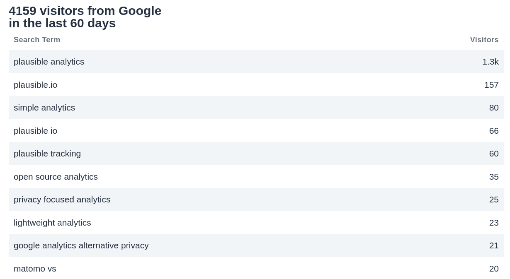Sort by the Search Term column header
510x279 pixels.
[x=37, y=40]
